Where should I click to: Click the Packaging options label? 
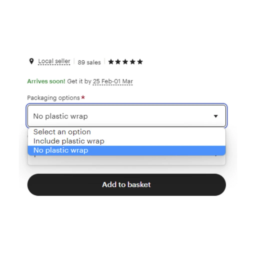point(53,98)
